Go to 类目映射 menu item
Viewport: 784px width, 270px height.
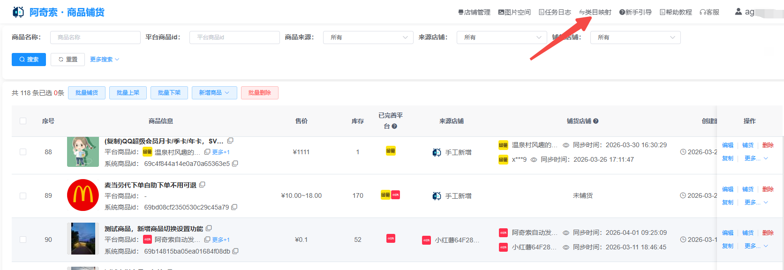595,12
